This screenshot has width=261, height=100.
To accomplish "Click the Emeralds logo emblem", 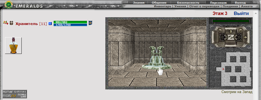I will (8, 5).
